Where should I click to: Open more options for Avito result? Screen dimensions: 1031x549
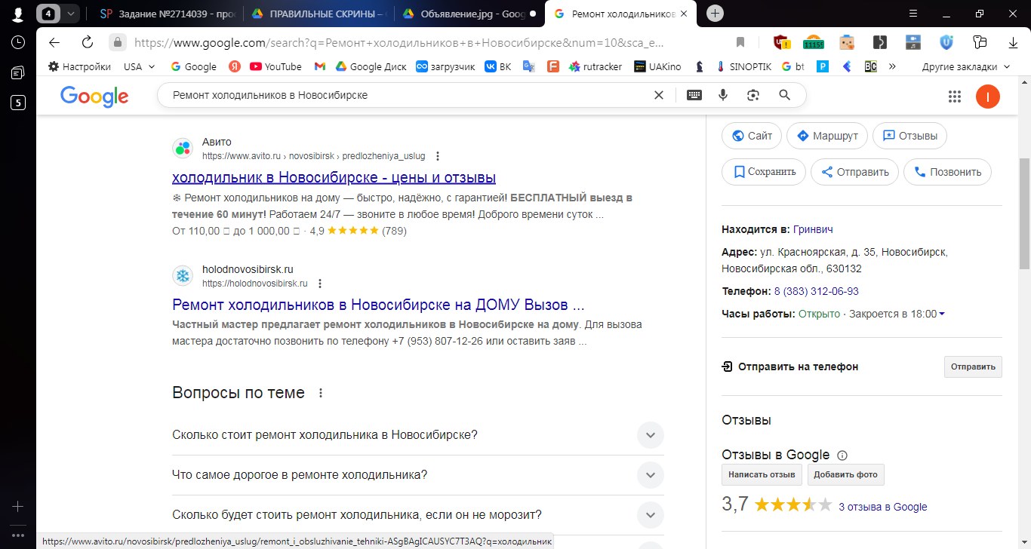click(438, 156)
